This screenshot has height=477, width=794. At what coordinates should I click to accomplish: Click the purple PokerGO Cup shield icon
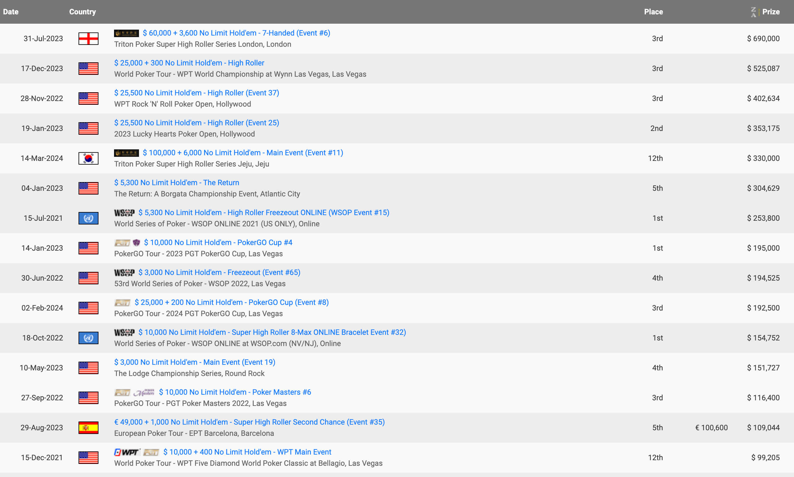point(136,243)
